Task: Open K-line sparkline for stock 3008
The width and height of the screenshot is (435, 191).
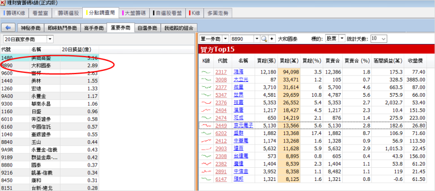Action: tap(206, 80)
